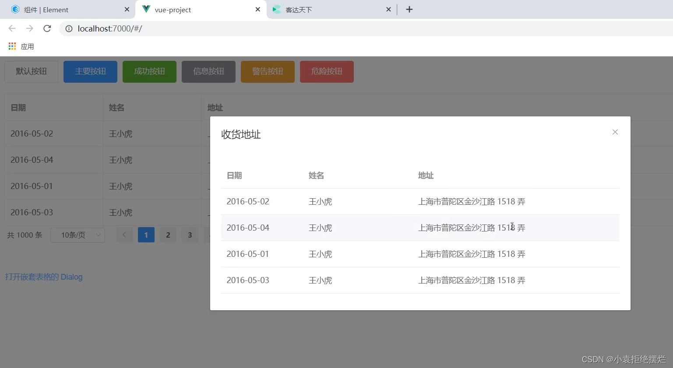The image size is (673, 368).
Task: Click the 日期 column header in the dialog
Action: 234,175
